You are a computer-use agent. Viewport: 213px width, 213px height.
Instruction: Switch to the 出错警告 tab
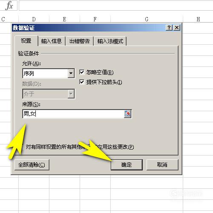point(80,41)
